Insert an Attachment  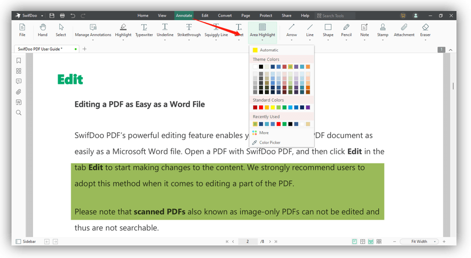[404, 30]
